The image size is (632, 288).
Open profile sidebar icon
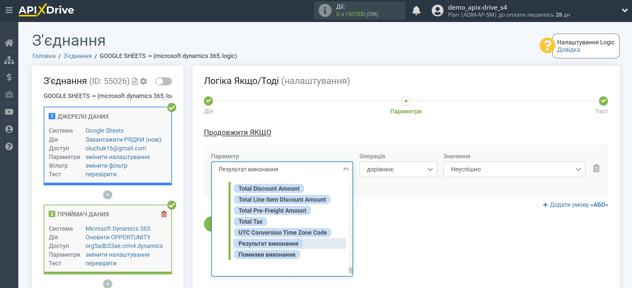pyautogui.click(x=9, y=129)
